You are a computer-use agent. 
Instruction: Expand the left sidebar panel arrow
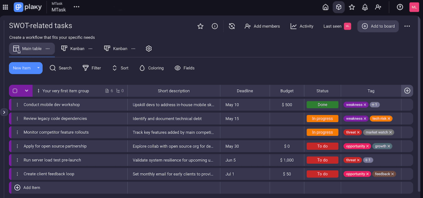pos(4,112)
